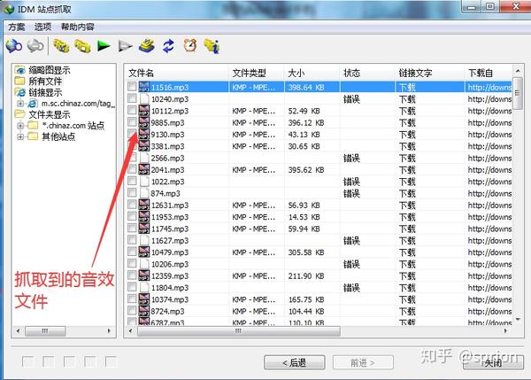Open the 方案 menu
531x380 pixels.
tap(17, 27)
